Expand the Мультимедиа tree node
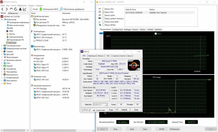 click(x=2, y=57)
